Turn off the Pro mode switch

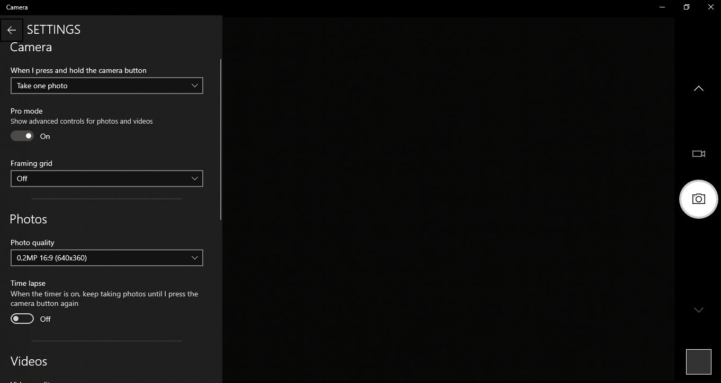22,136
